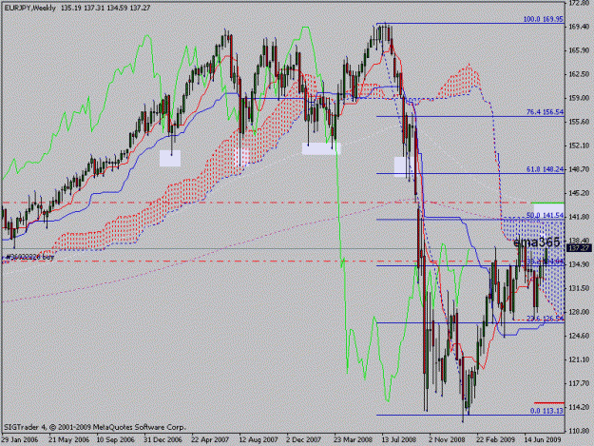The image size is (594, 446).
Task: Click the 22 Feb 2009 date label
Action: pyautogui.click(x=495, y=440)
